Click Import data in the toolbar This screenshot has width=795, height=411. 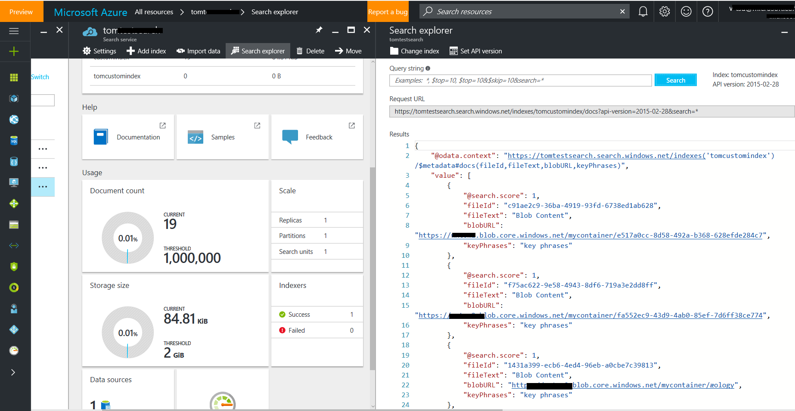coord(199,51)
